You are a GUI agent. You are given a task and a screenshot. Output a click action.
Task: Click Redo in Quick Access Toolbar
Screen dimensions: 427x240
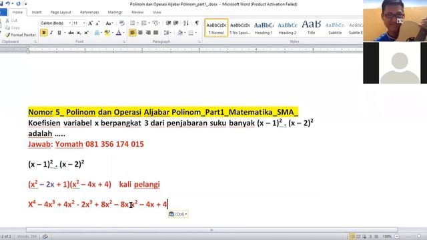pyautogui.click(x=18, y=3)
